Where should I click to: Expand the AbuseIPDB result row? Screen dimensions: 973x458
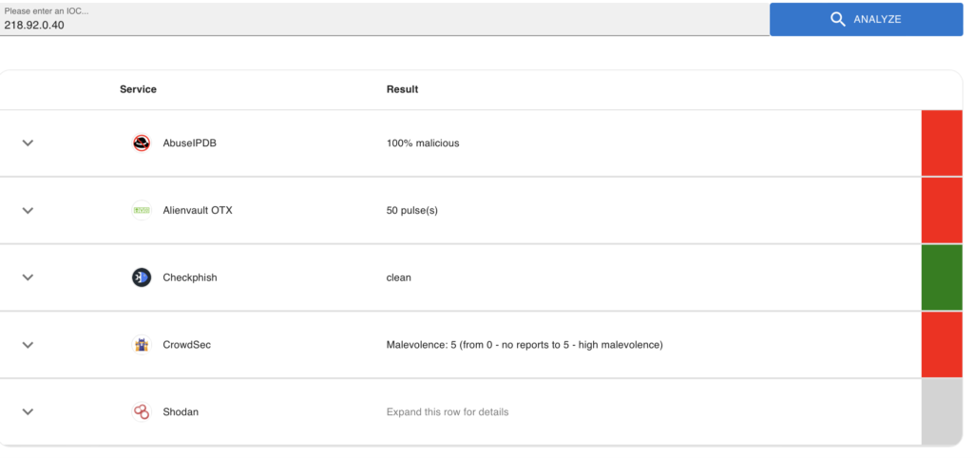click(28, 143)
